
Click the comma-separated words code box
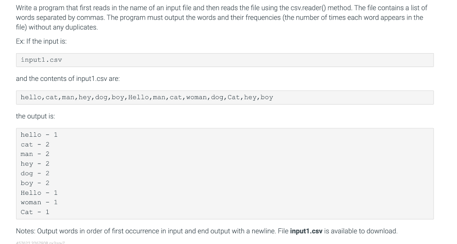225,97
